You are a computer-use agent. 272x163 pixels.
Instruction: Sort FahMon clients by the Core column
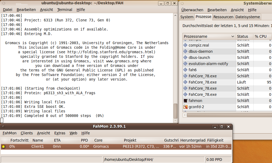click(98, 140)
